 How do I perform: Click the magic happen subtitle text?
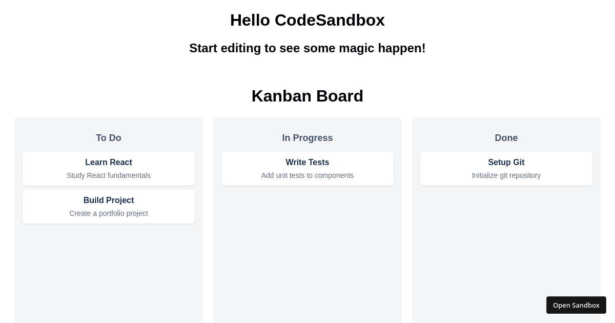307,48
